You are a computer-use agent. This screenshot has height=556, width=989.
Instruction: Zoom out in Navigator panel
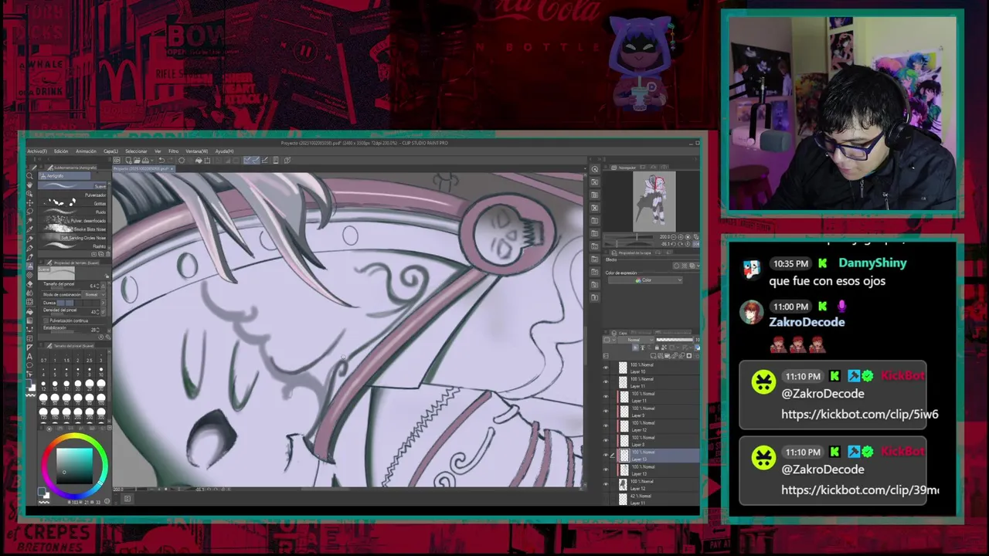(x=674, y=237)
